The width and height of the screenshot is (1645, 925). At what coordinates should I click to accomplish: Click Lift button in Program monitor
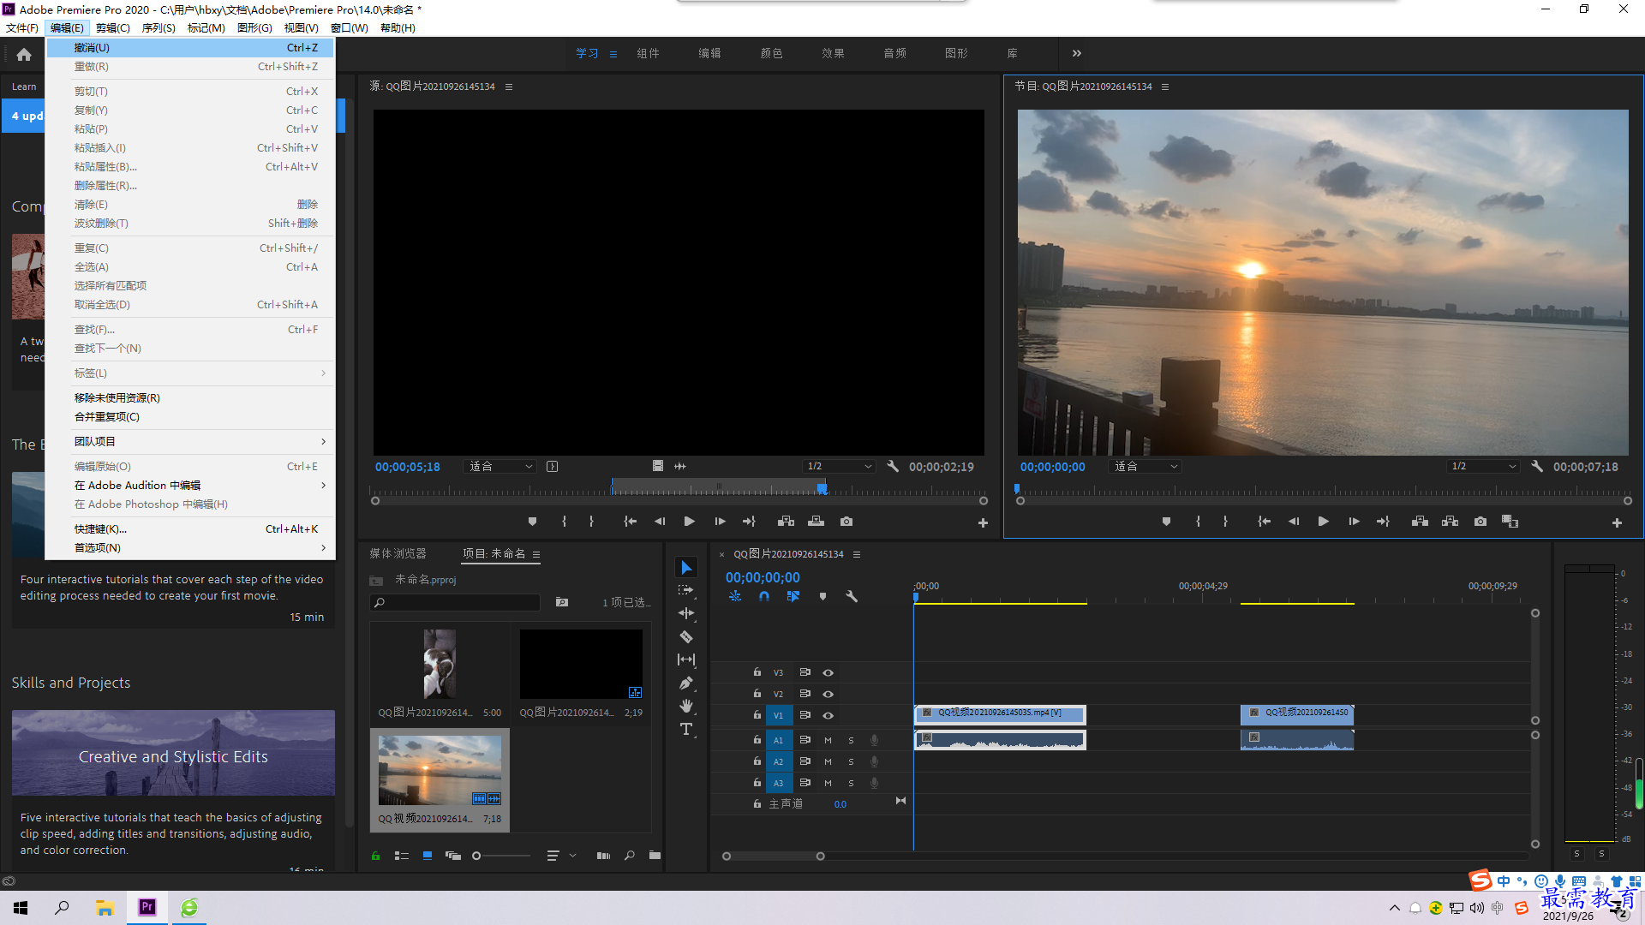(1420, 522)
